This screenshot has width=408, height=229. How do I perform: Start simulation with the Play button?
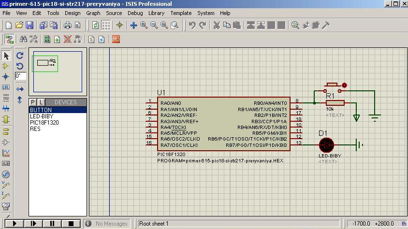[15, 224]
